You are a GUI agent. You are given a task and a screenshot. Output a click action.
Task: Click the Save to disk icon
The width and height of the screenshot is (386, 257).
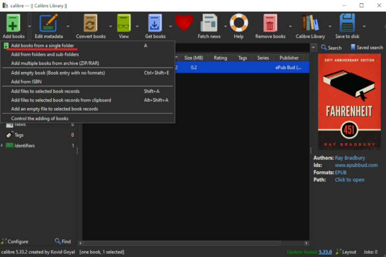coord(347,24)
